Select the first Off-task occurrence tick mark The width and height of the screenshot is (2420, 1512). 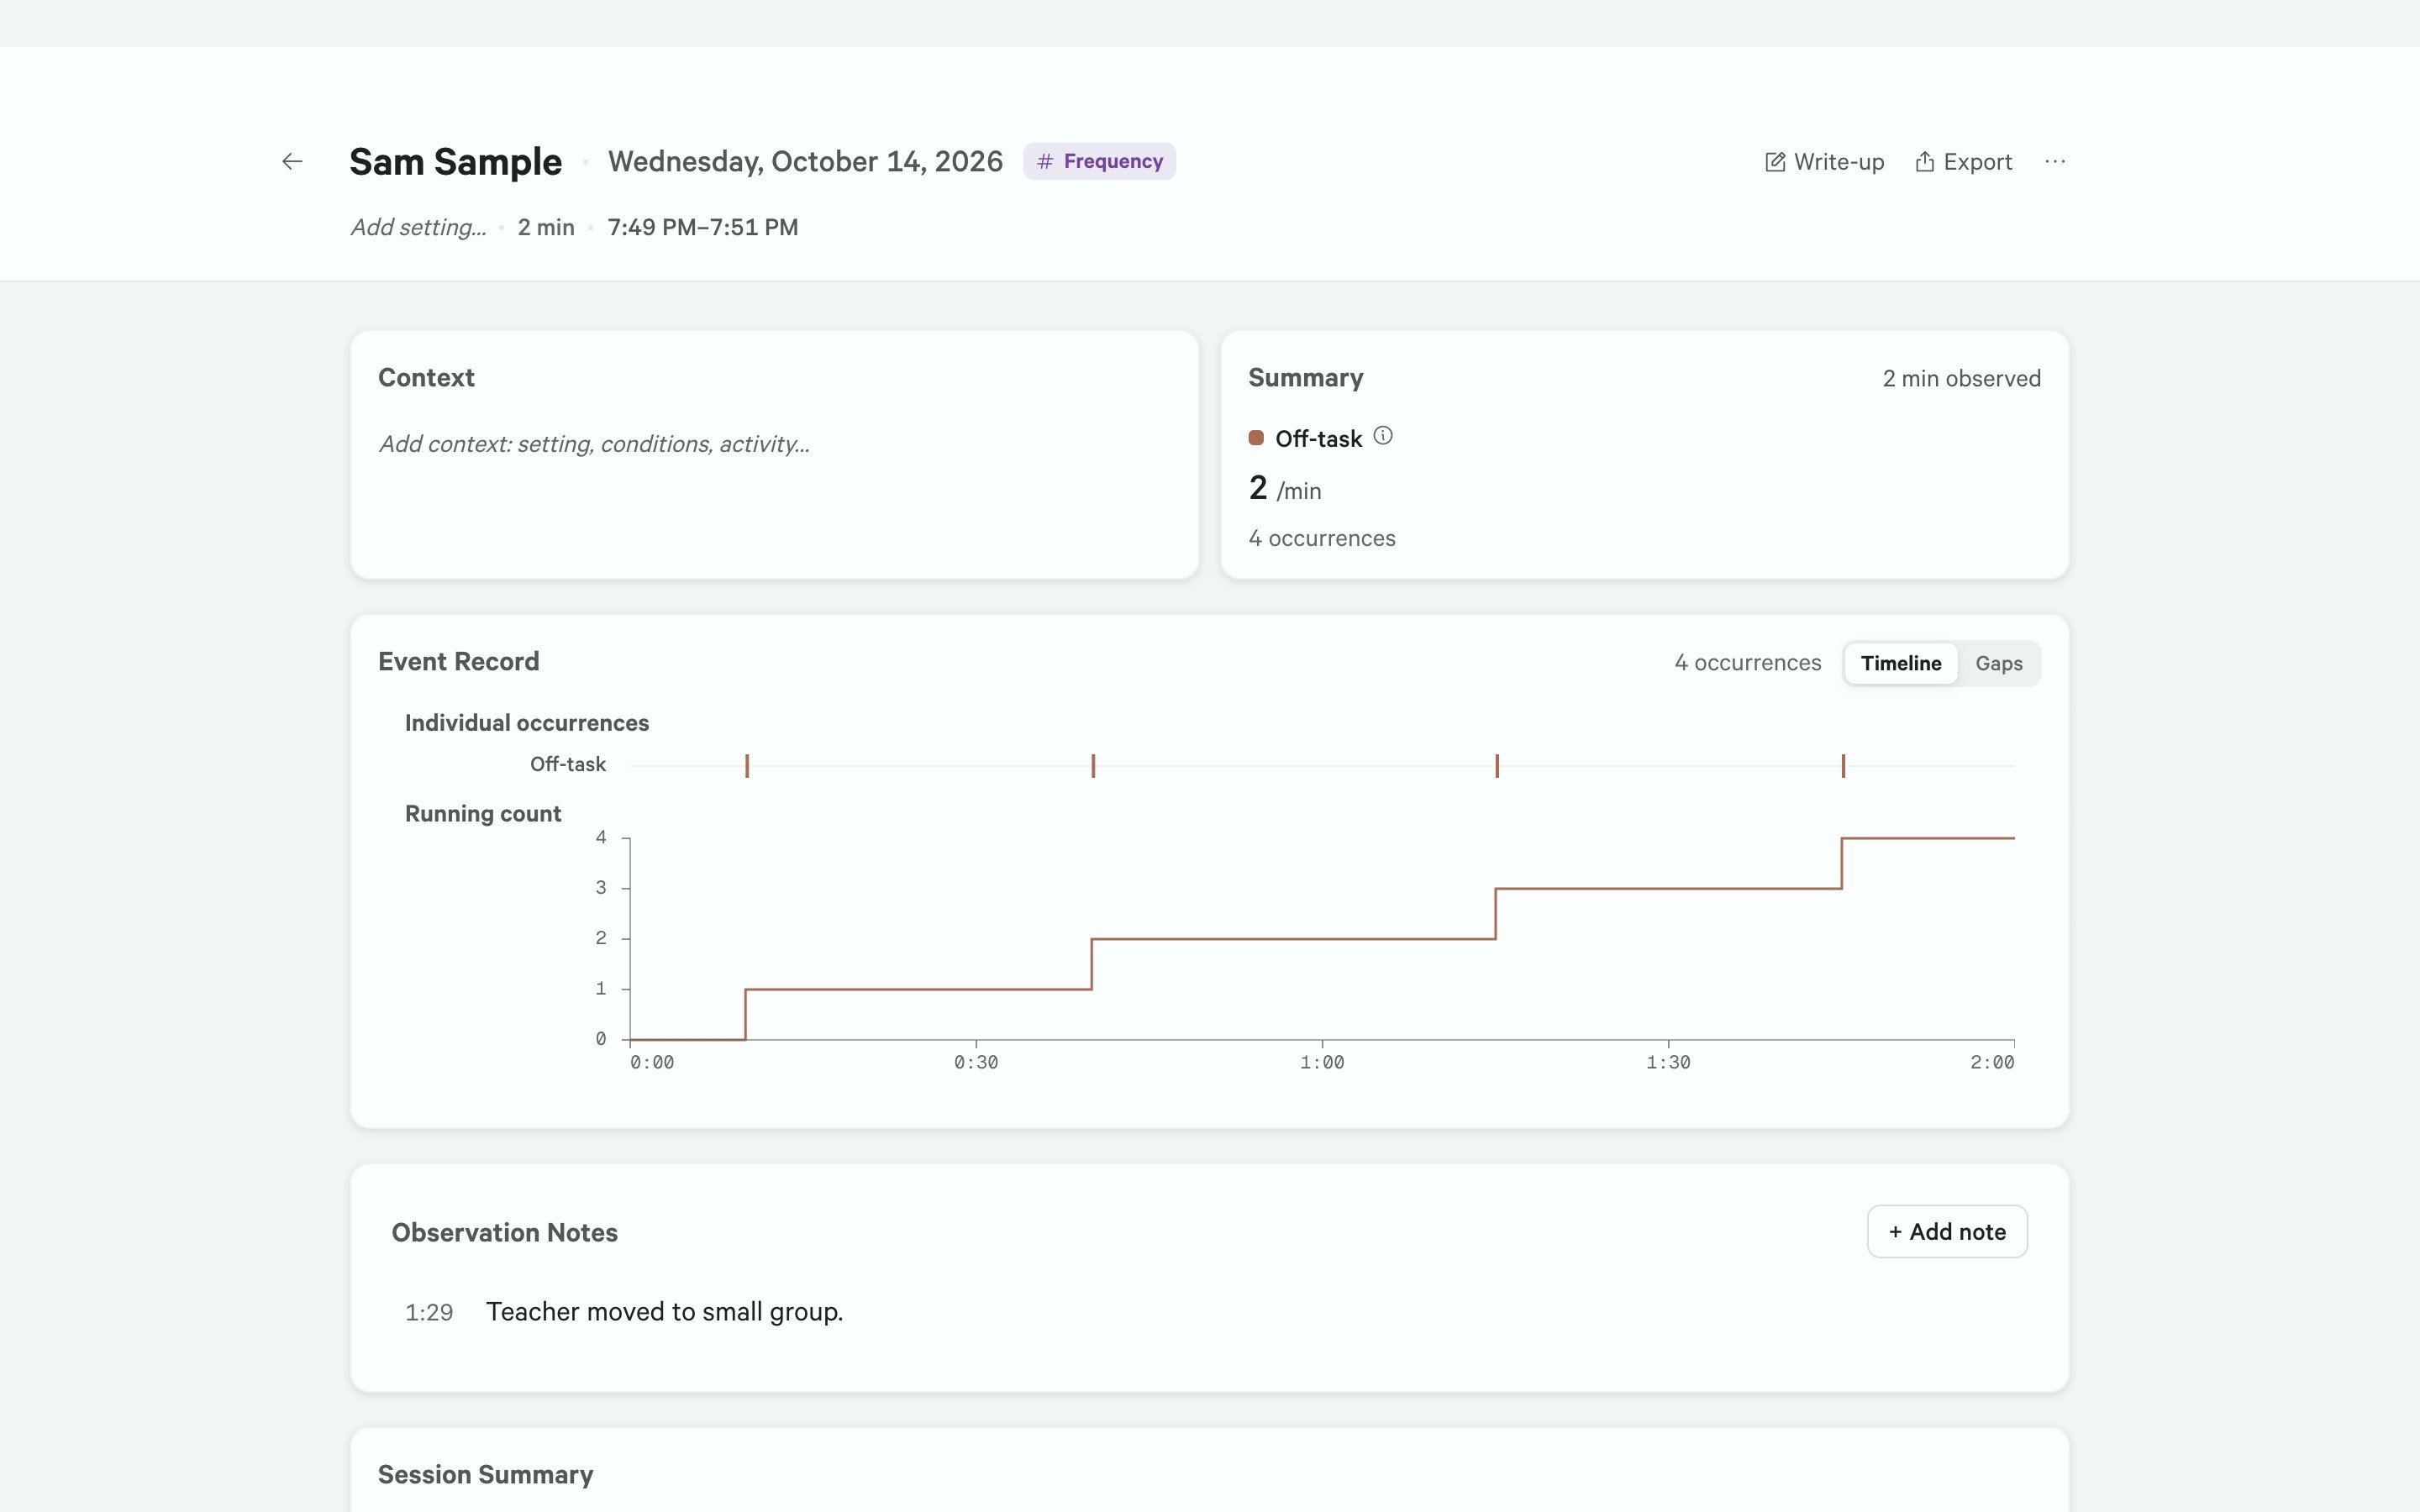pos(747,766)
